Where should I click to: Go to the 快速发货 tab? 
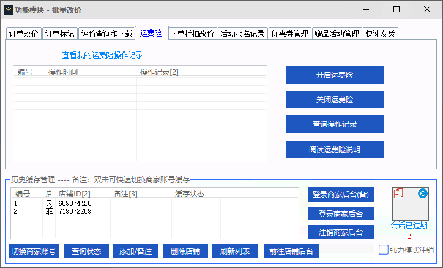pos(381,34)
